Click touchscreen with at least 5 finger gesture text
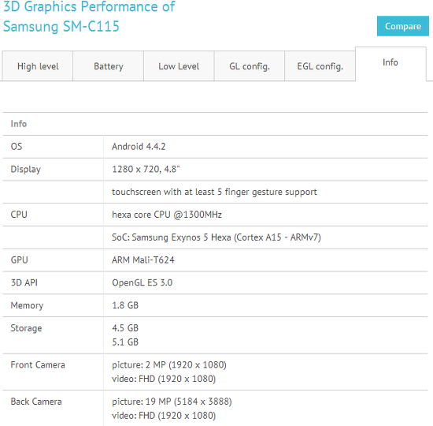 (214, 192)
